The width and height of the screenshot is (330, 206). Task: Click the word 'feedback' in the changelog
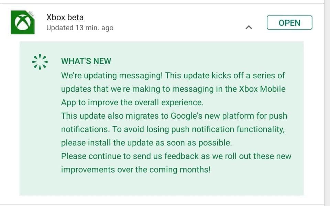pos(181,156)
